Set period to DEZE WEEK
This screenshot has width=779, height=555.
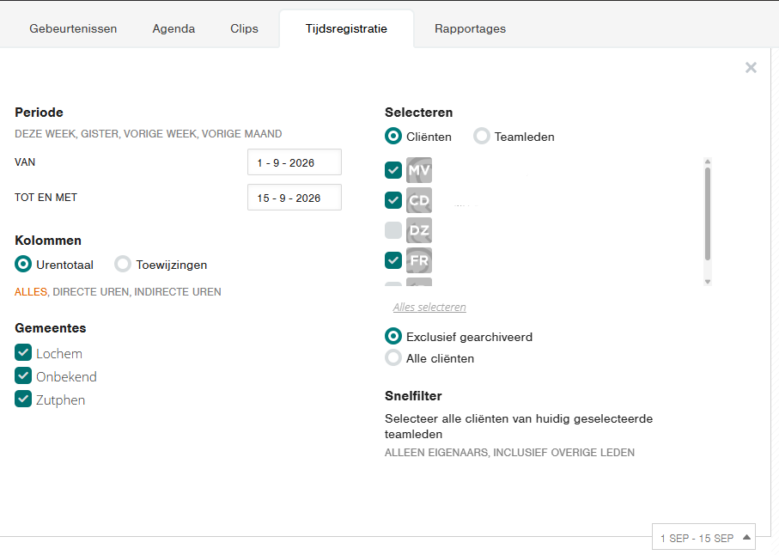46,134
